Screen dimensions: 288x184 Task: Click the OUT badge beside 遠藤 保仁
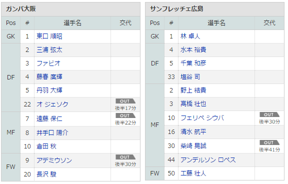(125, 115)
